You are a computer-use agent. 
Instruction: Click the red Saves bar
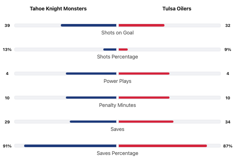[x=146, y=122]
